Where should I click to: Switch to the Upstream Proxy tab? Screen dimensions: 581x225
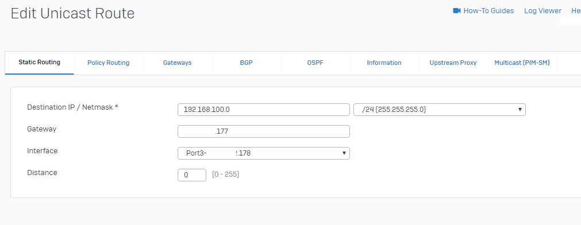(453, 63)
